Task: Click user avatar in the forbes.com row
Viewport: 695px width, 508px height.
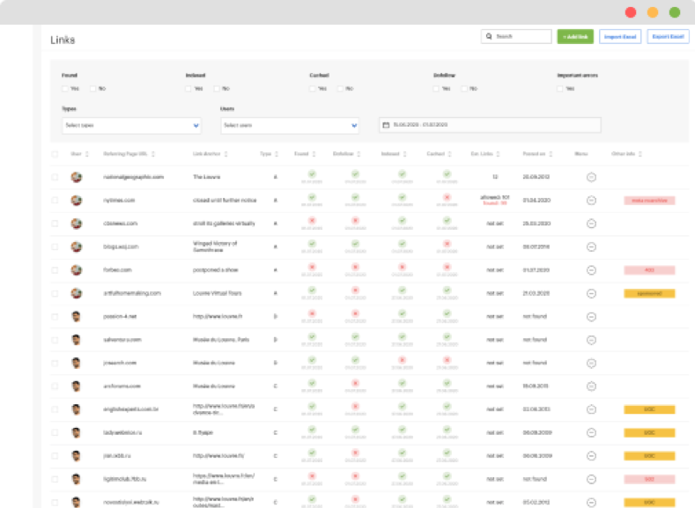Action: 77,270
